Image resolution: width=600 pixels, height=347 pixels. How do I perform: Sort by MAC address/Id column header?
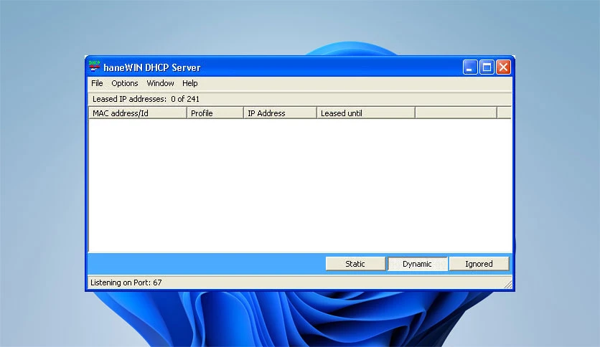pos(138,113)
